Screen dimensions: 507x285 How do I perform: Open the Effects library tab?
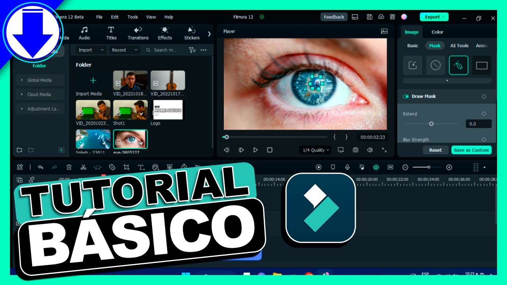click(165, 33)
